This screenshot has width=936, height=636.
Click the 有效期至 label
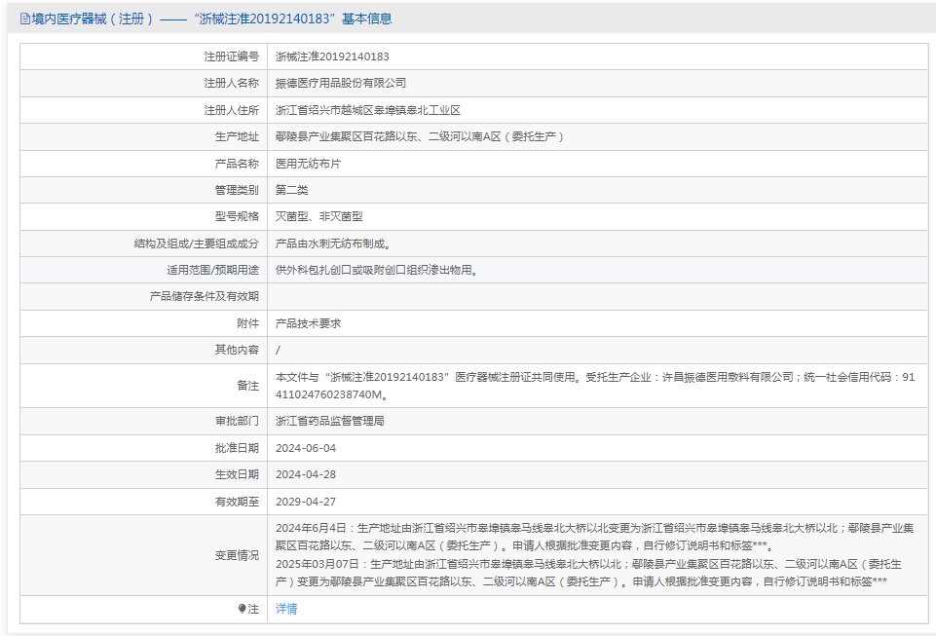click(237, 502)
